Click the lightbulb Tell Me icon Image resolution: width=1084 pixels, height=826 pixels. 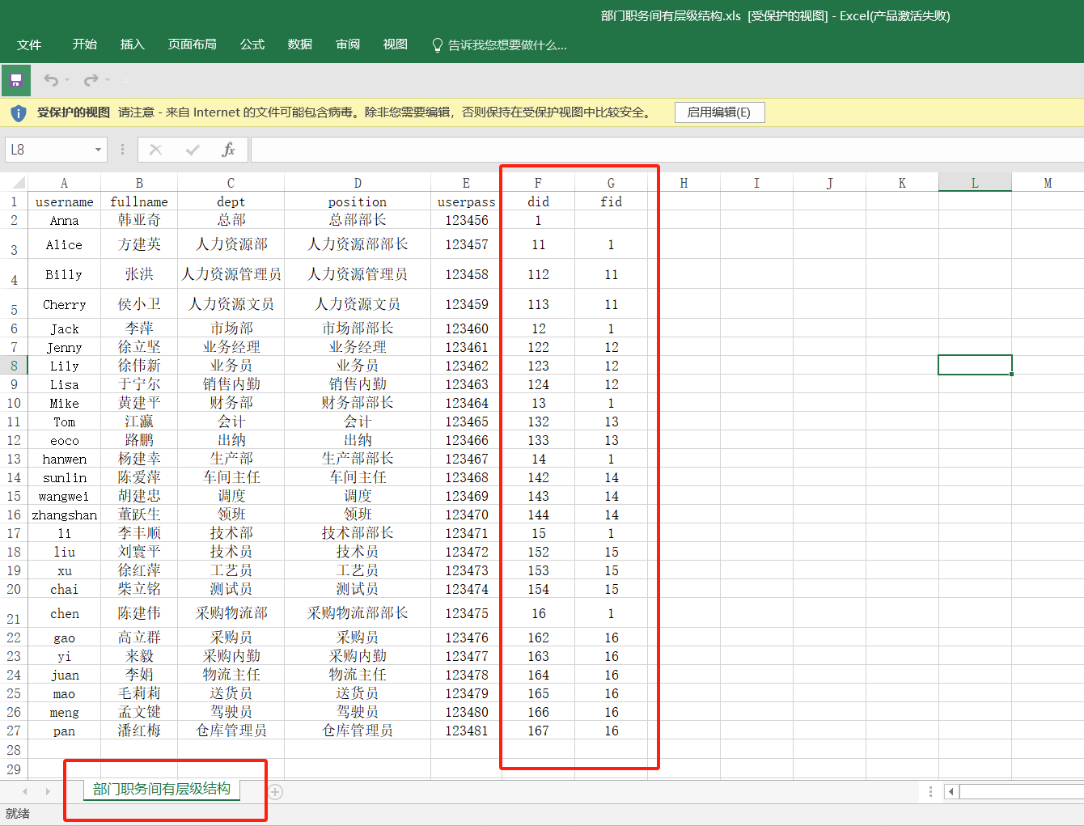438,44
